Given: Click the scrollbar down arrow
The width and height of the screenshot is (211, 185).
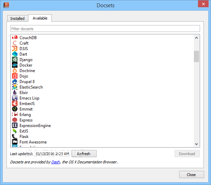Looking at the screenshot, I should click(x=197, y=144).
